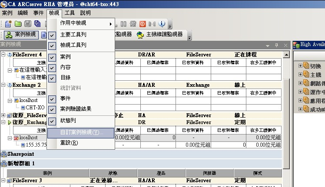Image resolution: width=325 pixels, height=187 pixels.
Task: Close the 案例檢視 panel
Action: tap(285, 45)
